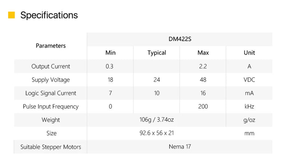Viewport: 291px width, 162px height.
Task: Select the 200 max frequency value
Action: click(x=203, y=107)
